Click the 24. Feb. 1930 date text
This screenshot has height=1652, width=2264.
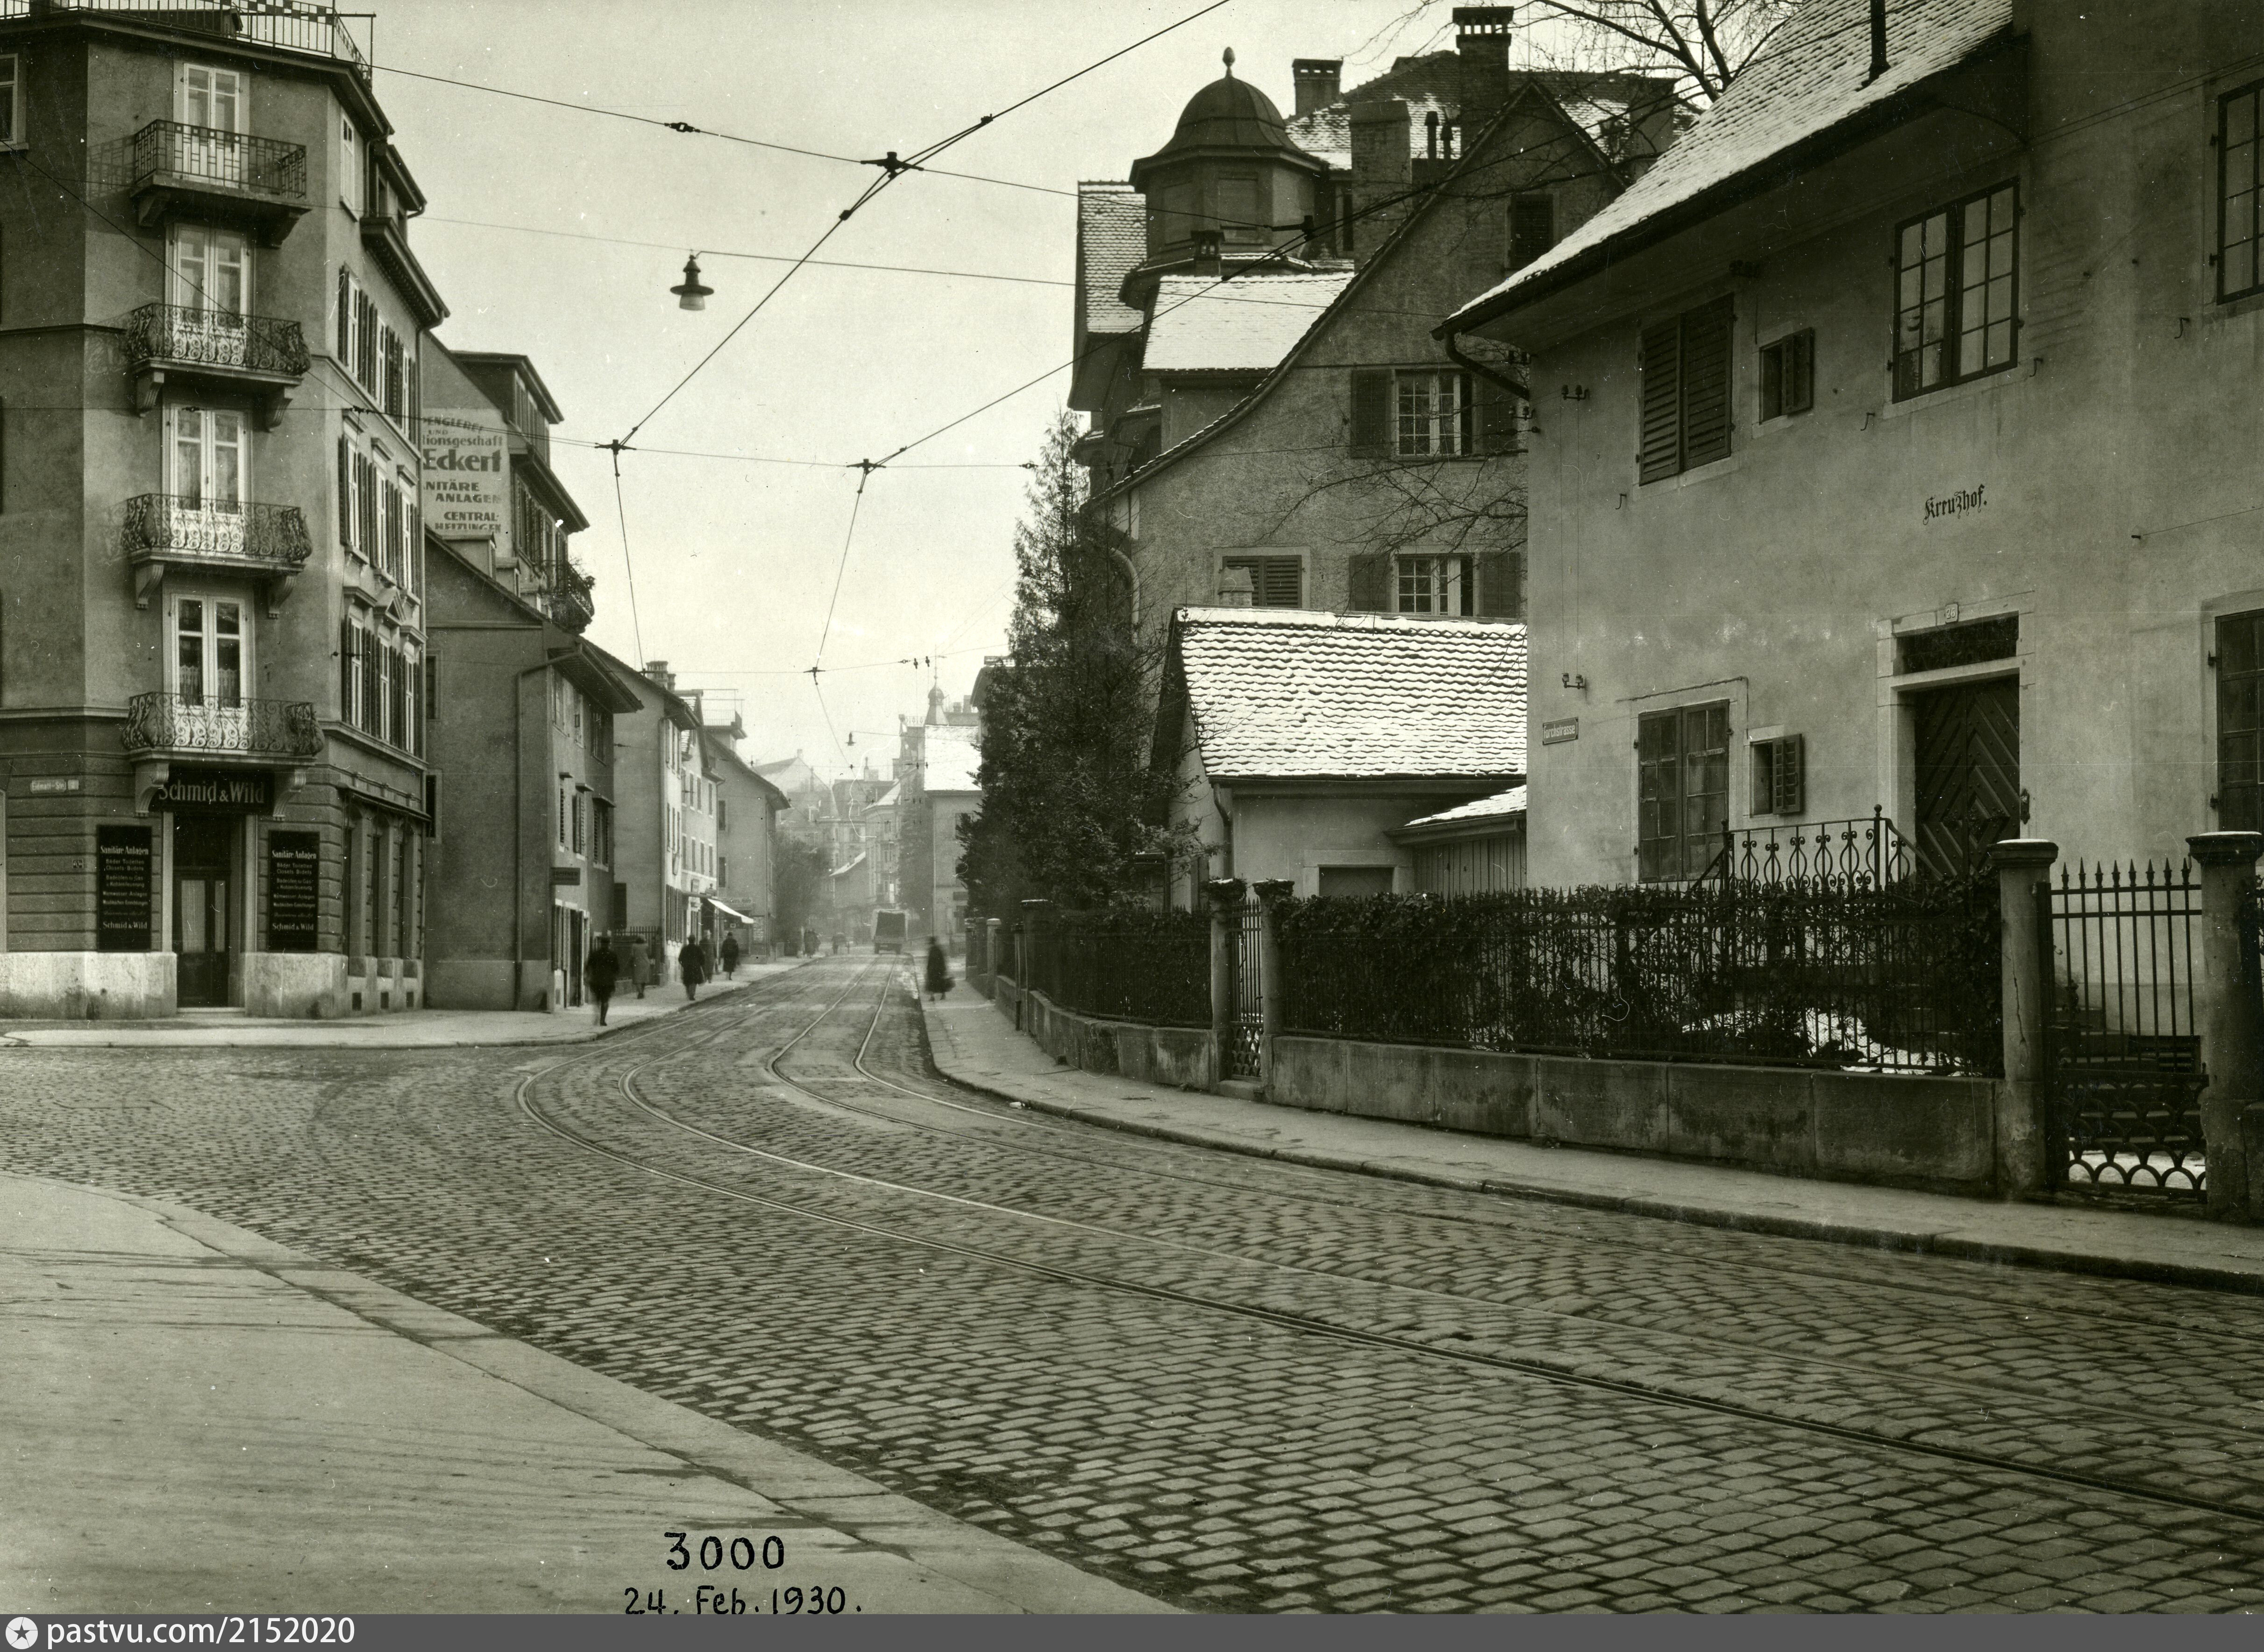tap(742, 1600)
